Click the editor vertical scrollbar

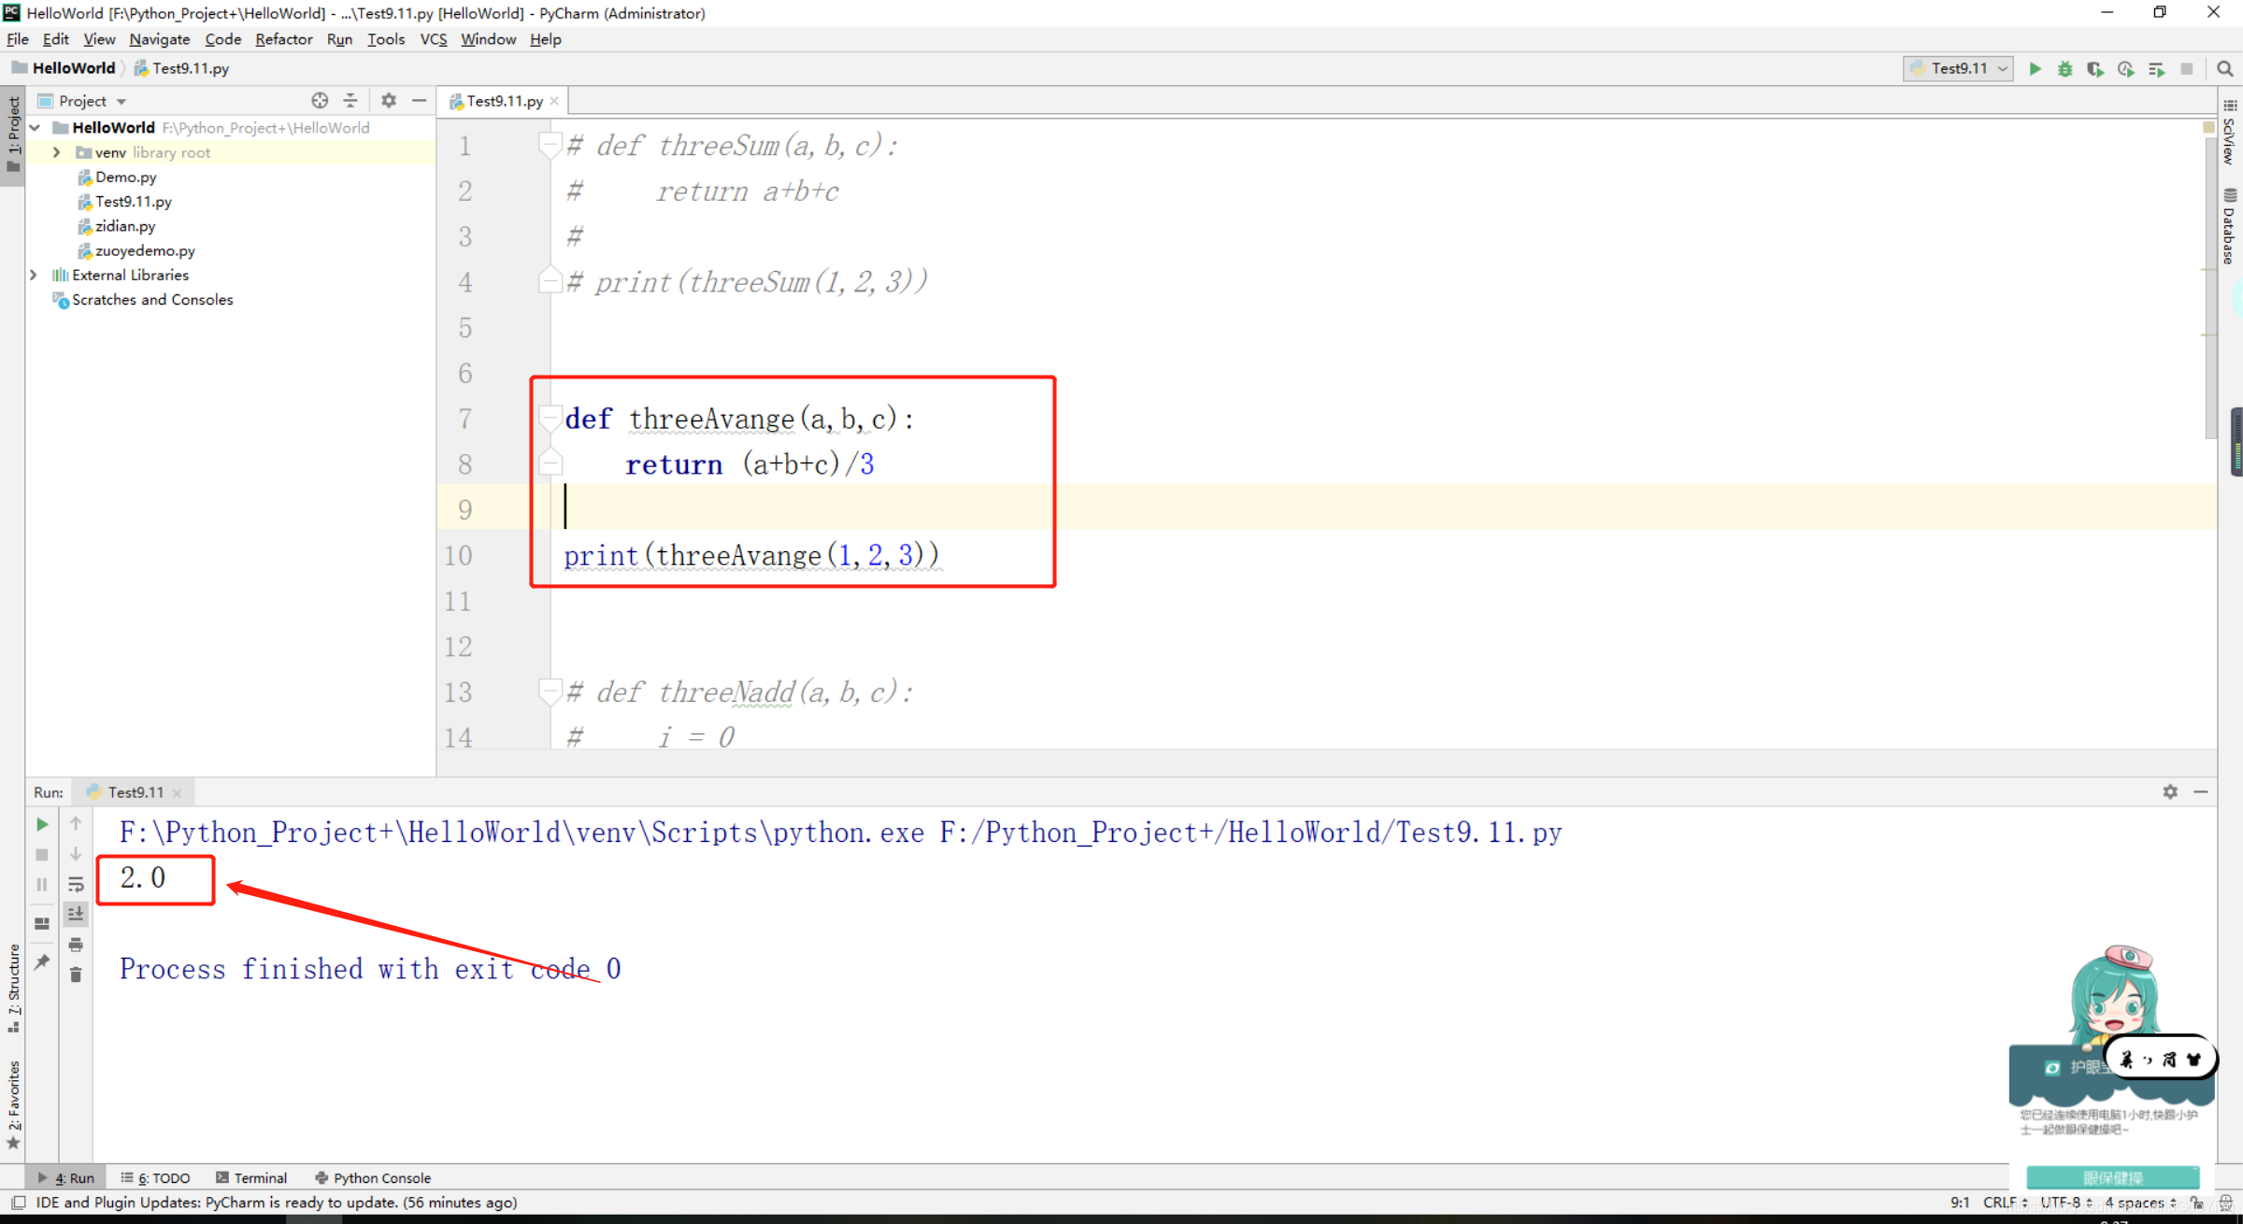2209,280
